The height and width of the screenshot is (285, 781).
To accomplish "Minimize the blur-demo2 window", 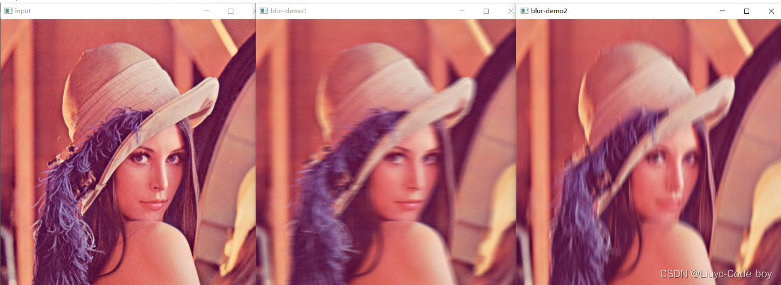I will (722, 11).
